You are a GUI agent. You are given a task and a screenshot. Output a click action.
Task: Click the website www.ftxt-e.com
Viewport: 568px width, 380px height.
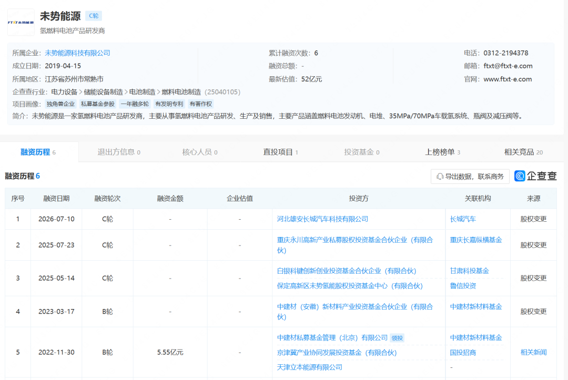pyautogui.click(x=508, y=79)
